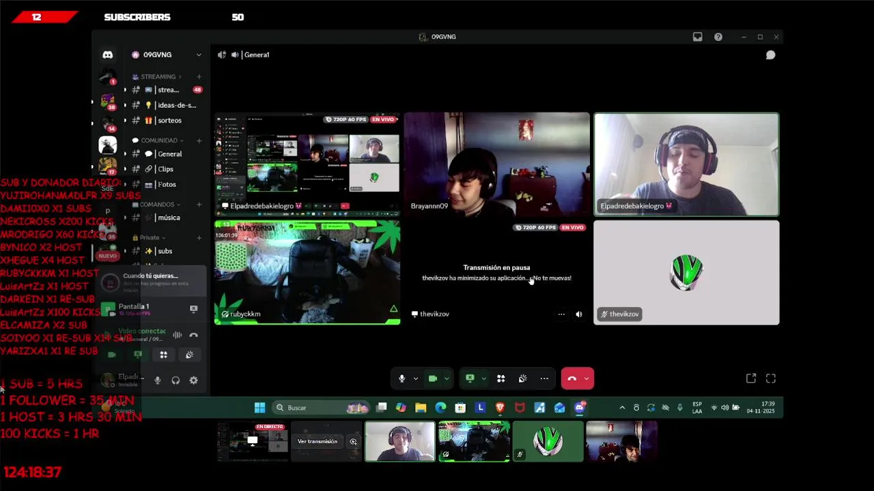Screen dimensions: 874x491
Task: Open the Discord inbox icon in title bar
Action: pos(697,37)
